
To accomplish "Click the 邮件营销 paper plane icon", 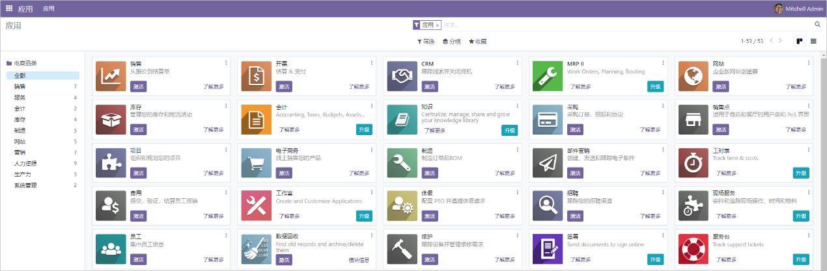I will [548, 162].
